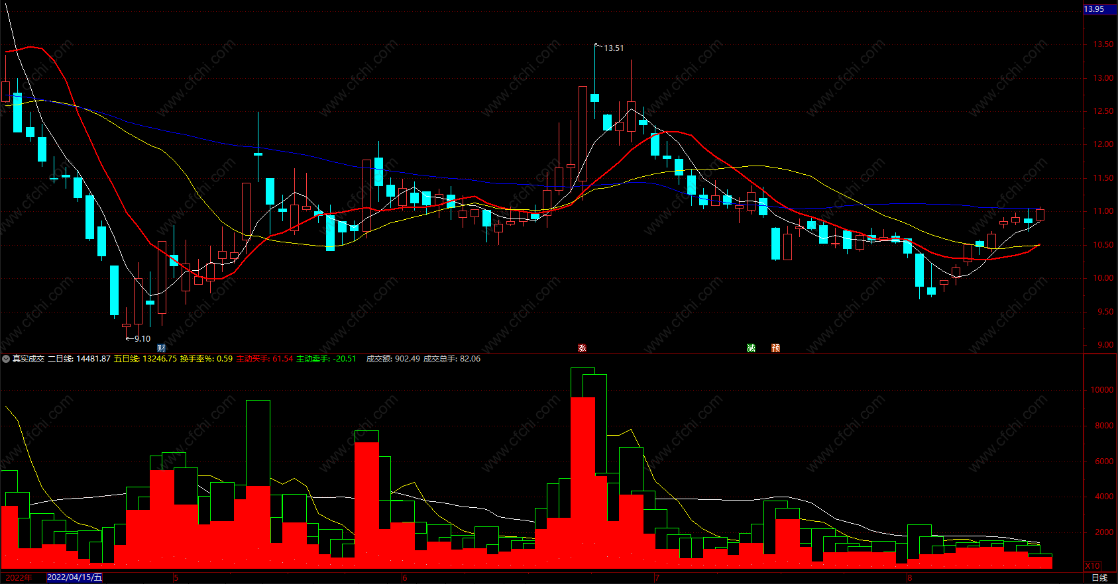
Task: Click the 13.95 current price tag
Action: (1094, 9)
